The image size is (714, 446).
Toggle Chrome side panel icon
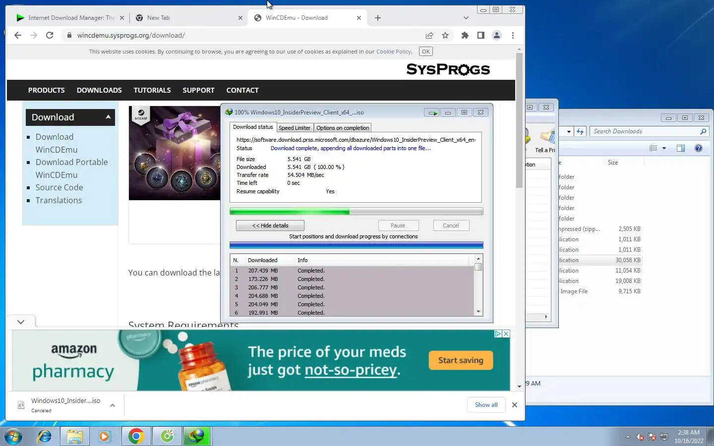click(480, 35)
